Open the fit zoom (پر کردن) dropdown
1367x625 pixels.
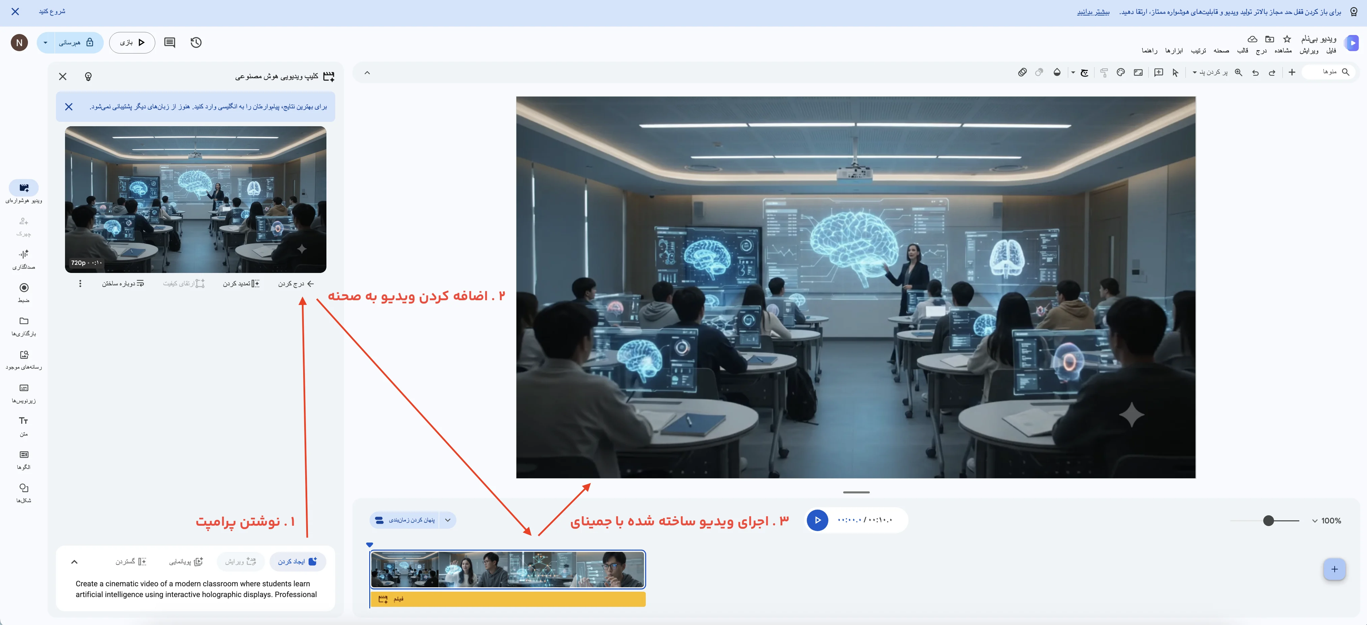(1210, 73)
